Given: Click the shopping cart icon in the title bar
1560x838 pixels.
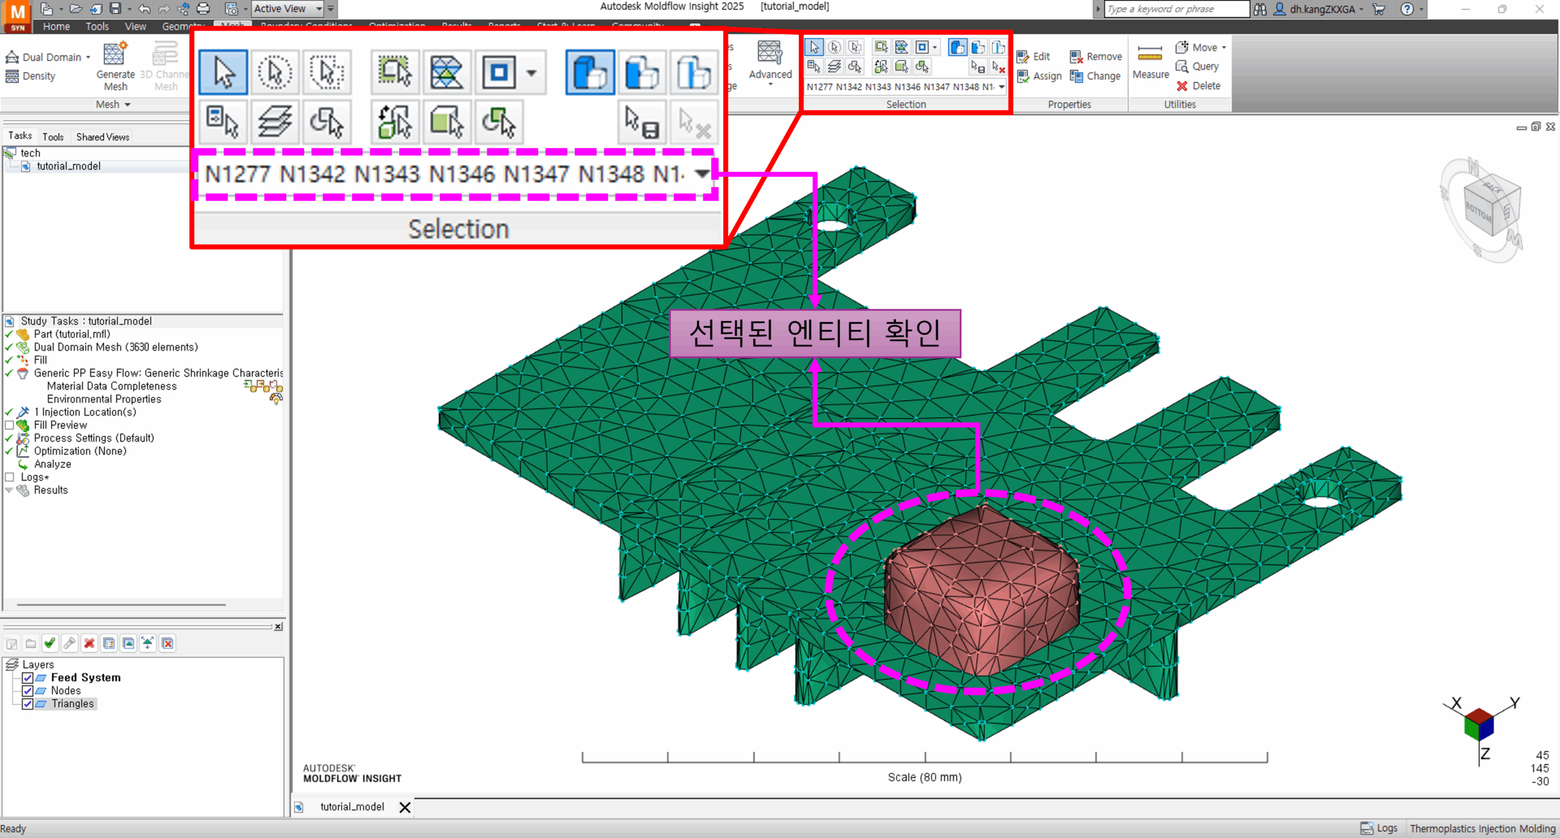Looking at the screenshot, I should point(1379,9).
